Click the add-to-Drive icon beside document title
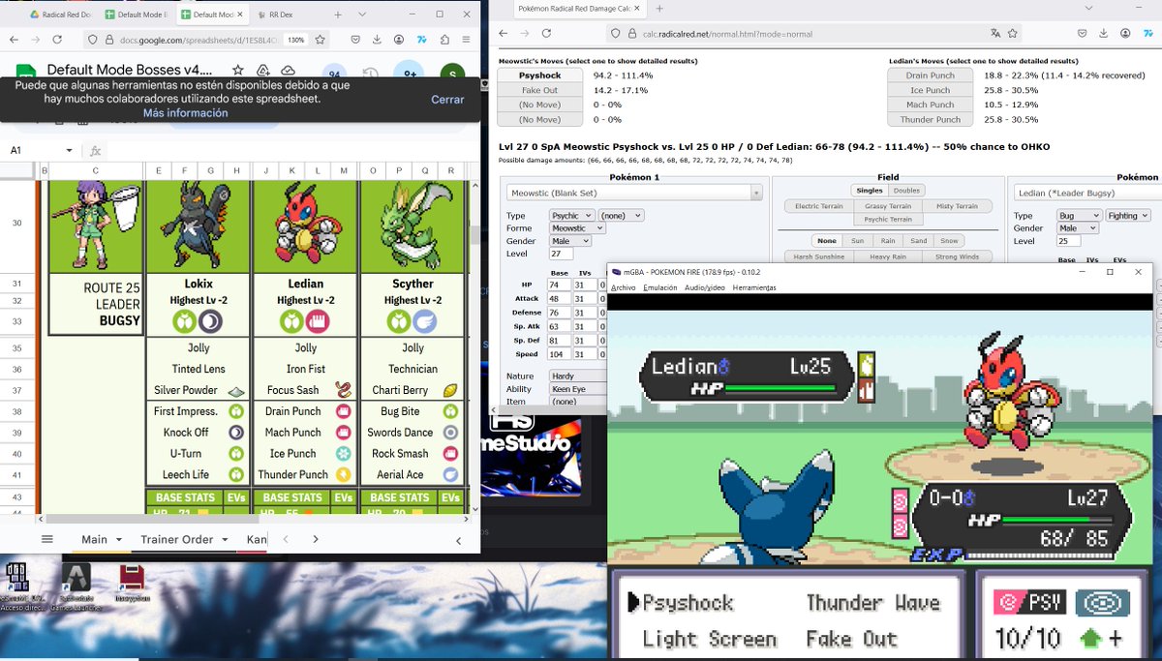 coord(263,71)
